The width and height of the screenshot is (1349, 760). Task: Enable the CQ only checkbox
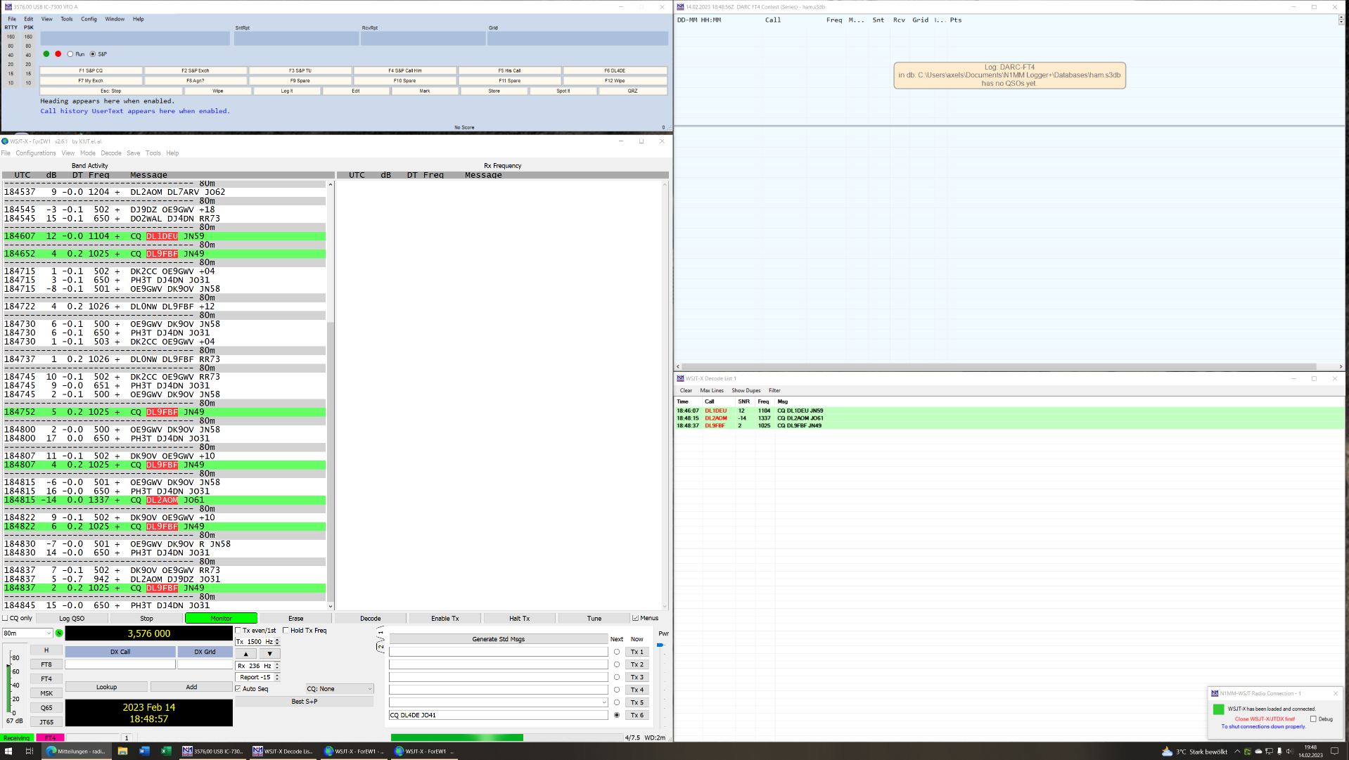click(x=6, y=619)
